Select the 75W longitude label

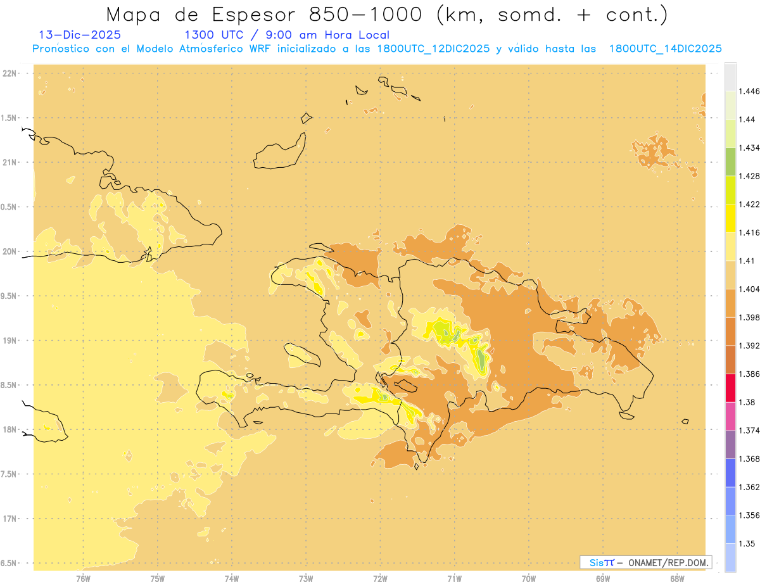click(158, 578)
